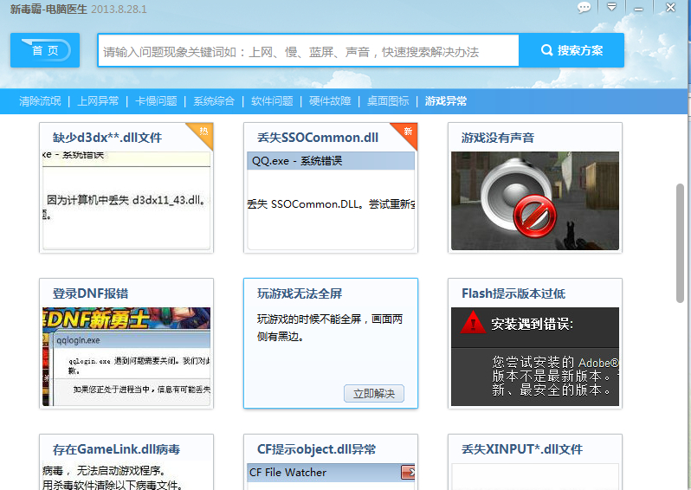Click the red warning triangle icon in Flash thumbnail
691x490 pixels.
click(x=473, y=323)
